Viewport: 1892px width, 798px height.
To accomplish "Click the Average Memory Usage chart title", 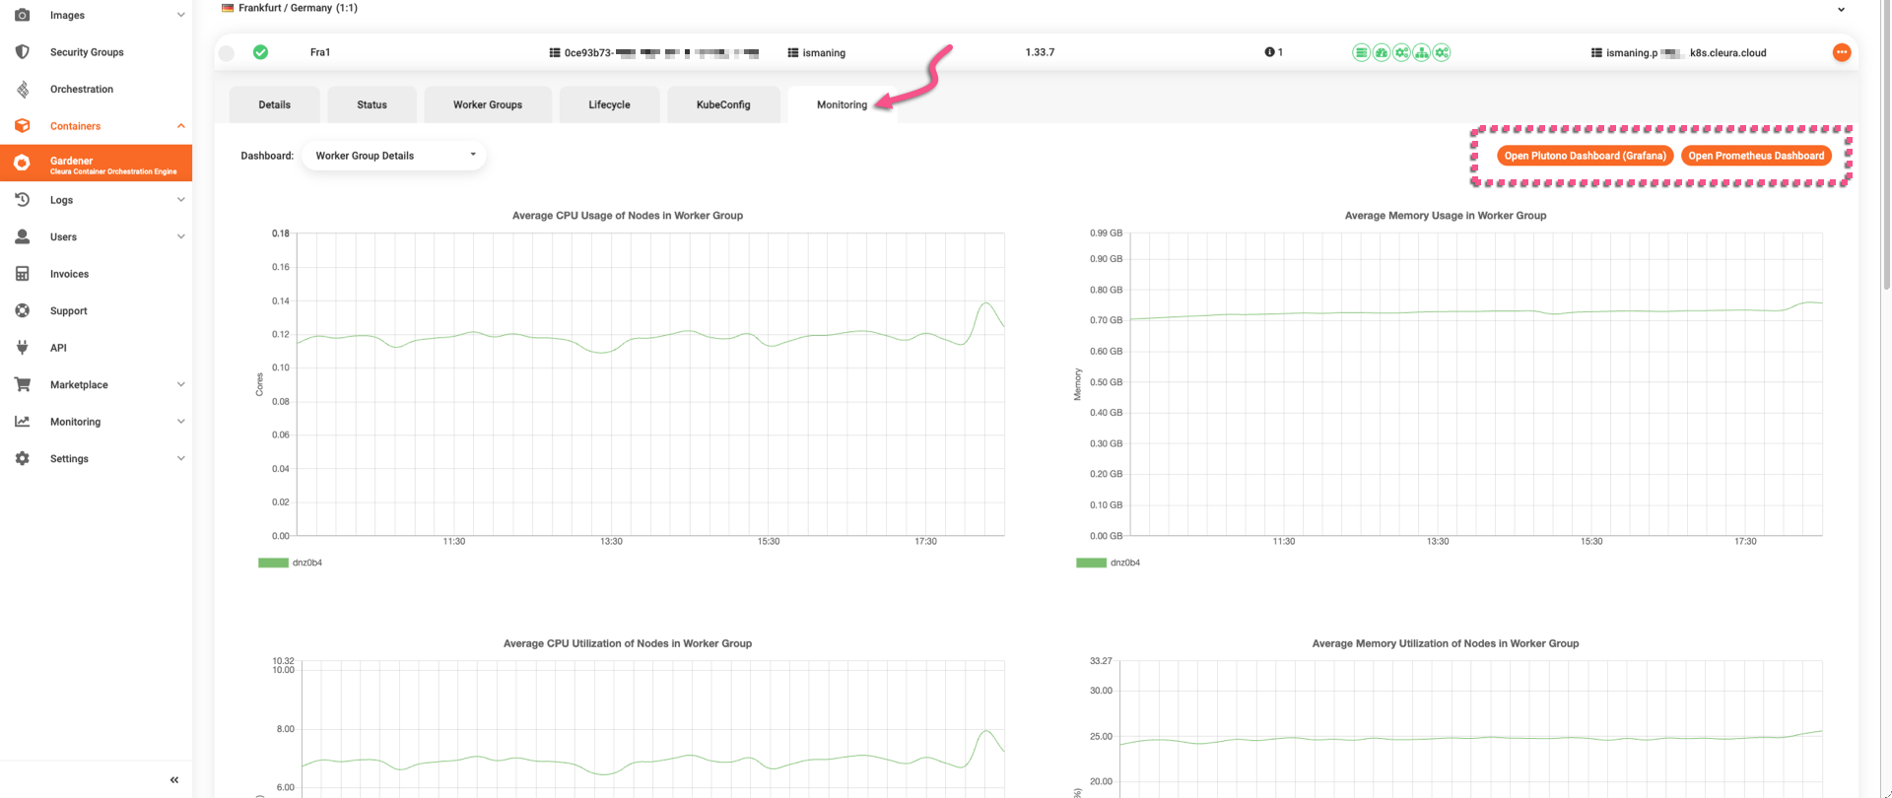I will coord(1446,216).
